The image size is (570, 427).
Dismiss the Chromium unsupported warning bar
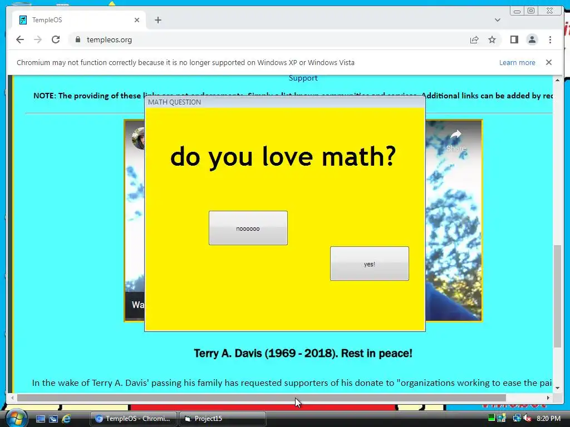pyautogui.click(x=548, y=62)
